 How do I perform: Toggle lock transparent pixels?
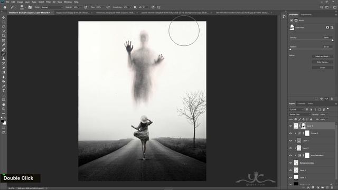pyautogui.click(x=296, y=119)
